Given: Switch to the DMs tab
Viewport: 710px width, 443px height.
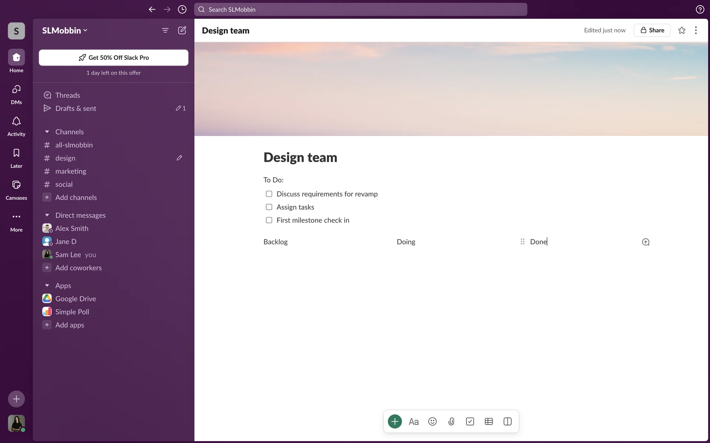Looking at the screenshot, I should pos(16,94).
